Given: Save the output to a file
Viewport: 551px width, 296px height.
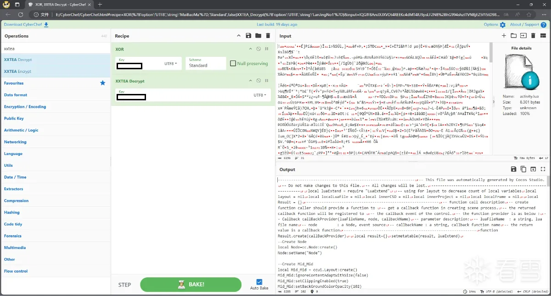Looking at the screenshot, I should pos(513,169).
